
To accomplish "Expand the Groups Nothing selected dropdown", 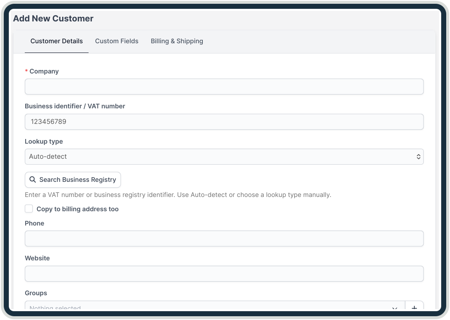I will pos(215,306).
